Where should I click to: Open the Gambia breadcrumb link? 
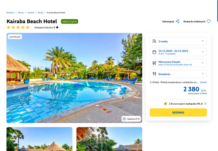[x=31, y=13]
